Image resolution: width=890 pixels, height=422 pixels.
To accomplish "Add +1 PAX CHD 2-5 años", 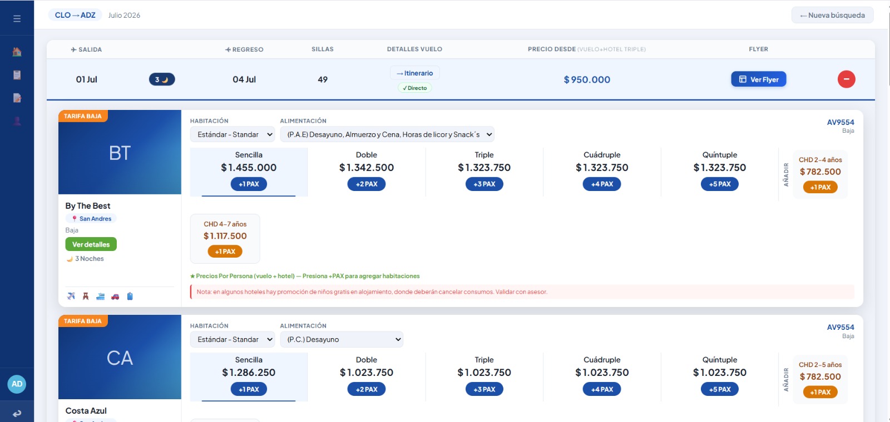I will coord(820,393).
